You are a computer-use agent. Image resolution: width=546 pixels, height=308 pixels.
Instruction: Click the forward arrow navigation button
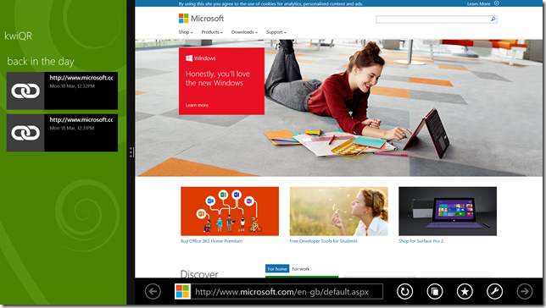pyautogui.click(x=525, y=291)
